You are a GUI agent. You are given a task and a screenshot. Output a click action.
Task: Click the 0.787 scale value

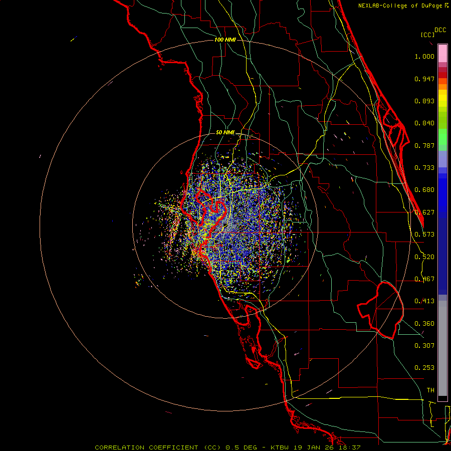(x=424, y=145)
